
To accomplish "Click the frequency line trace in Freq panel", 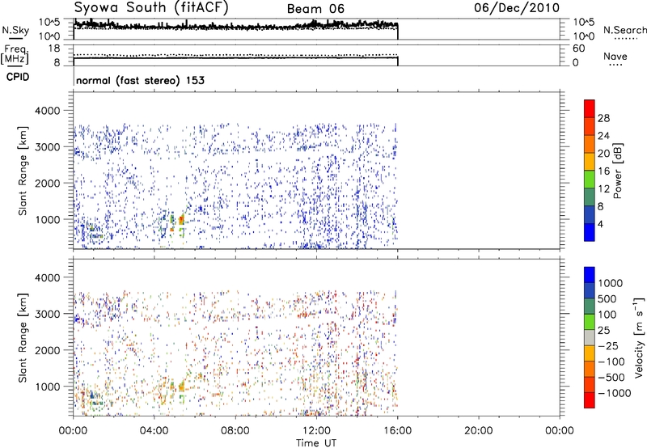I will (235, 57).
